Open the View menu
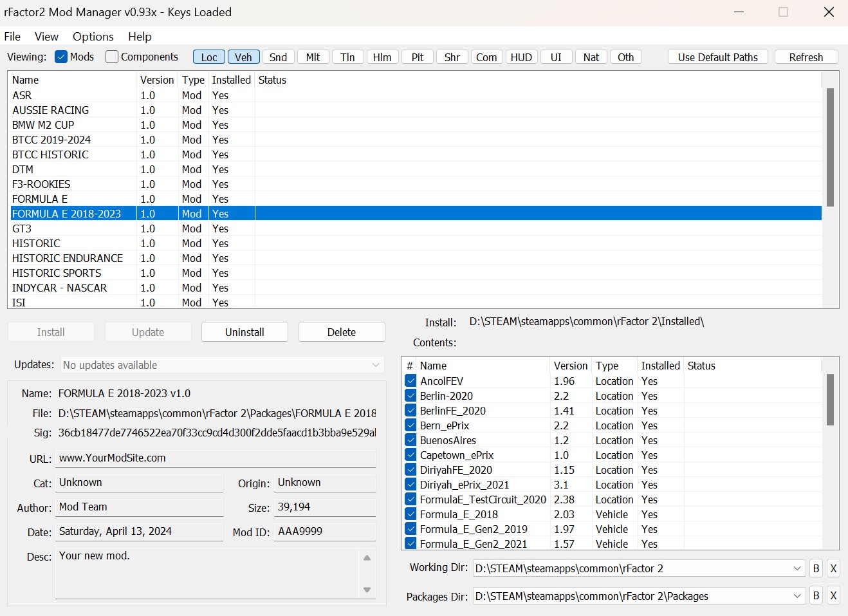The width and height of the screenshot is (848, 616). pyautogui.click(x=46, y=37)
